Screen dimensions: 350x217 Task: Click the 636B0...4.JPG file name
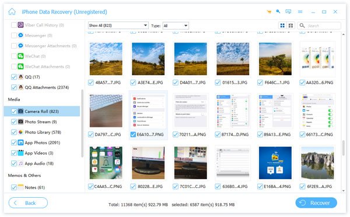(x=235, y=187)
